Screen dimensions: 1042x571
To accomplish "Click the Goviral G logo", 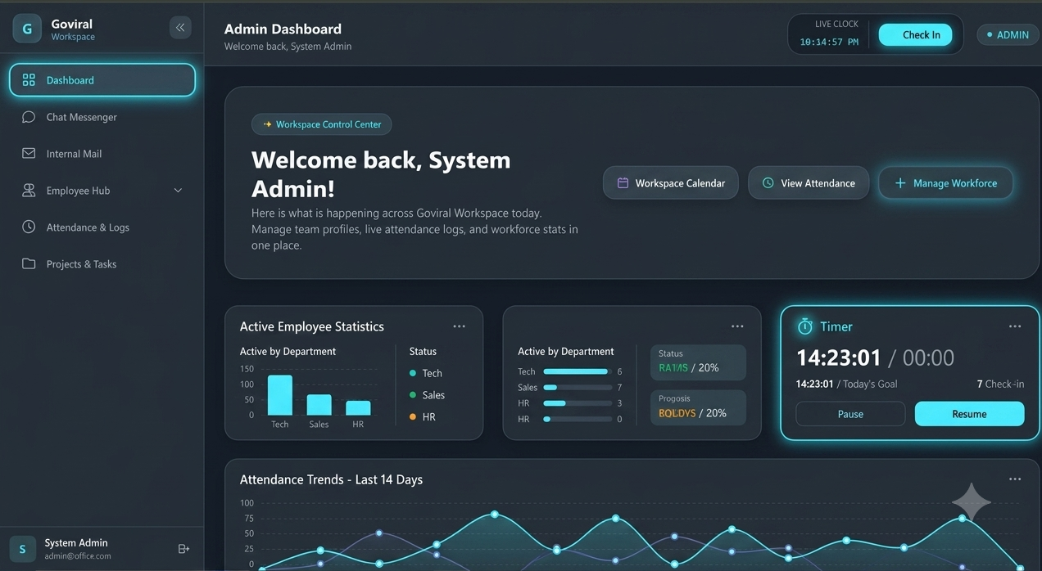I will tap(27, 29).
